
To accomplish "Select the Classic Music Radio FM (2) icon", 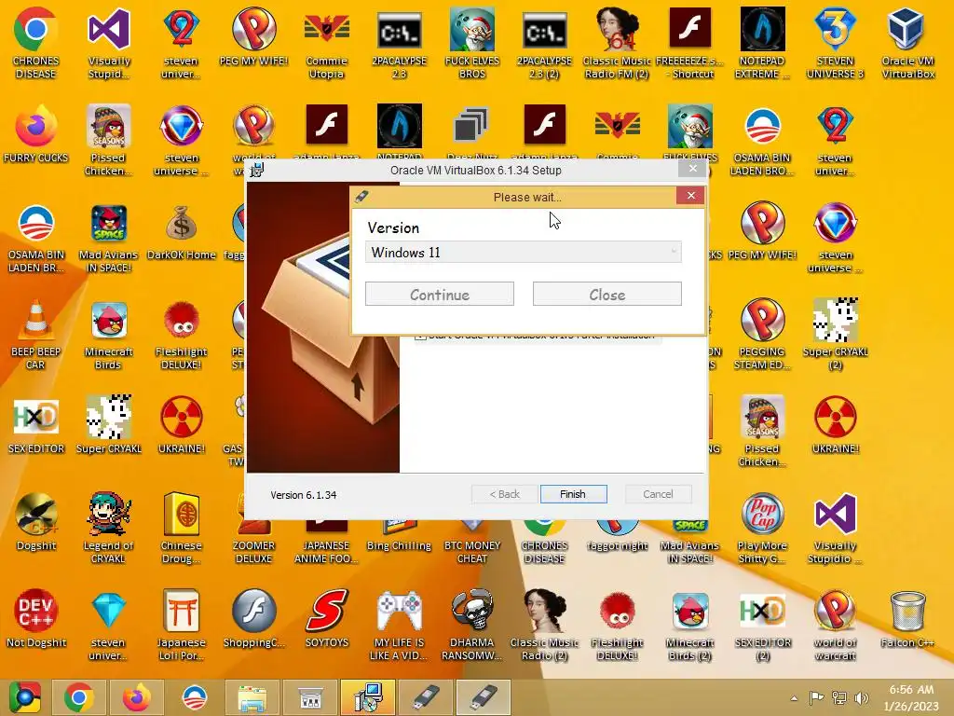I will [x=617, y=43].
